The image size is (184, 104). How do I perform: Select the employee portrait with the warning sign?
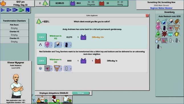tap(42, 99)
